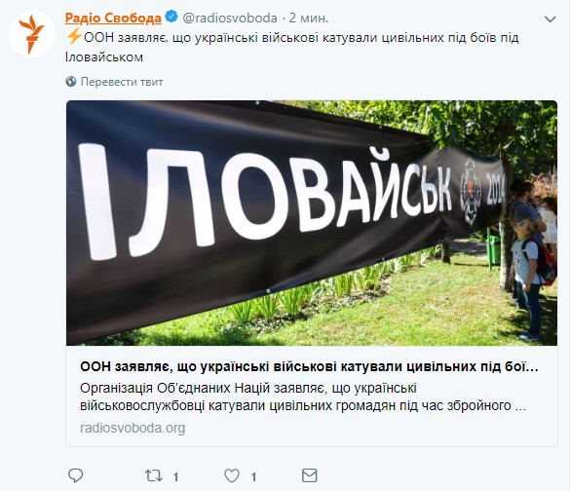The width and height of the screenshot is (570, 491).
Task: Click the card description about Організація Об'єднаних Націй
Action: pos(303,397)
